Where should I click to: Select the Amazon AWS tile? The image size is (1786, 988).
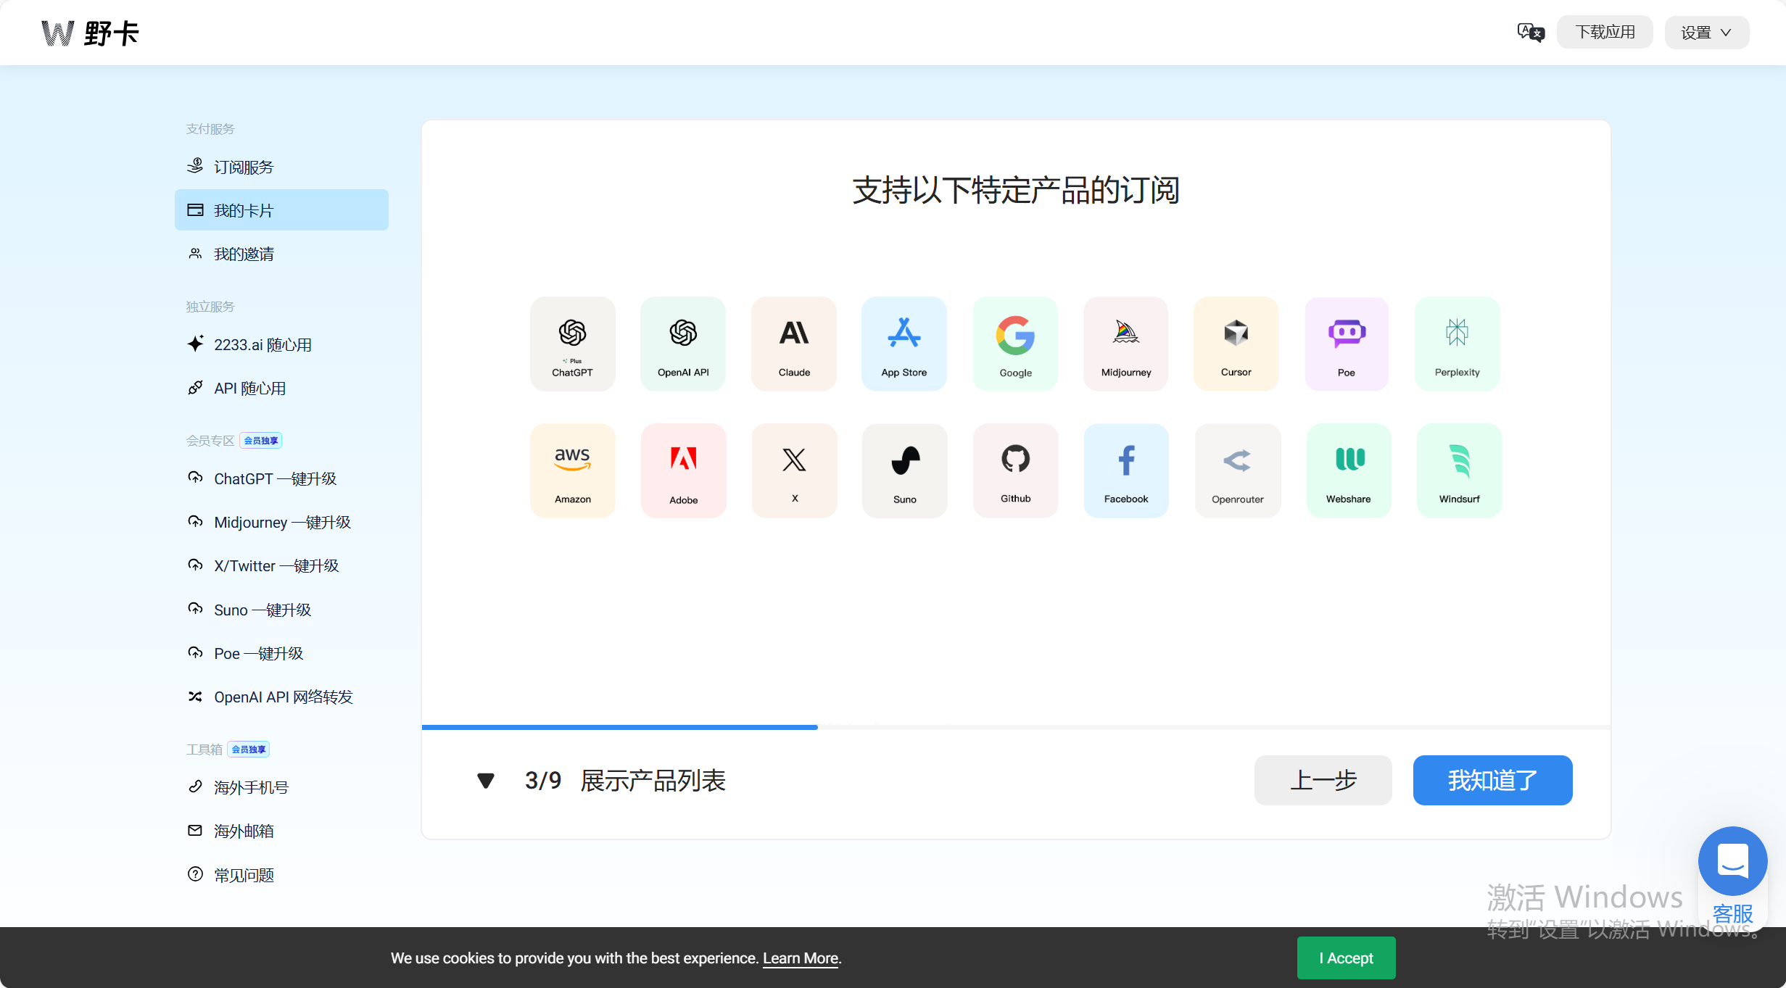[572, 470]
